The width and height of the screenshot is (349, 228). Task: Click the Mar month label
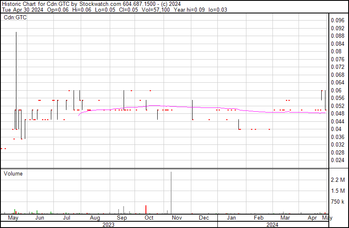point(285,218)
